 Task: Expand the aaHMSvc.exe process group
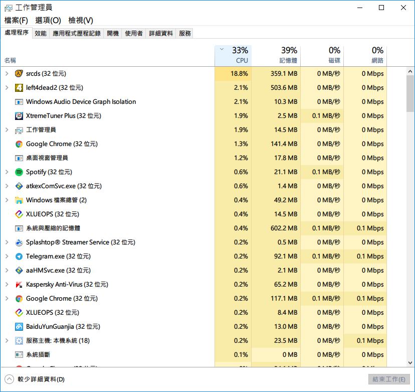click(7, 271)
